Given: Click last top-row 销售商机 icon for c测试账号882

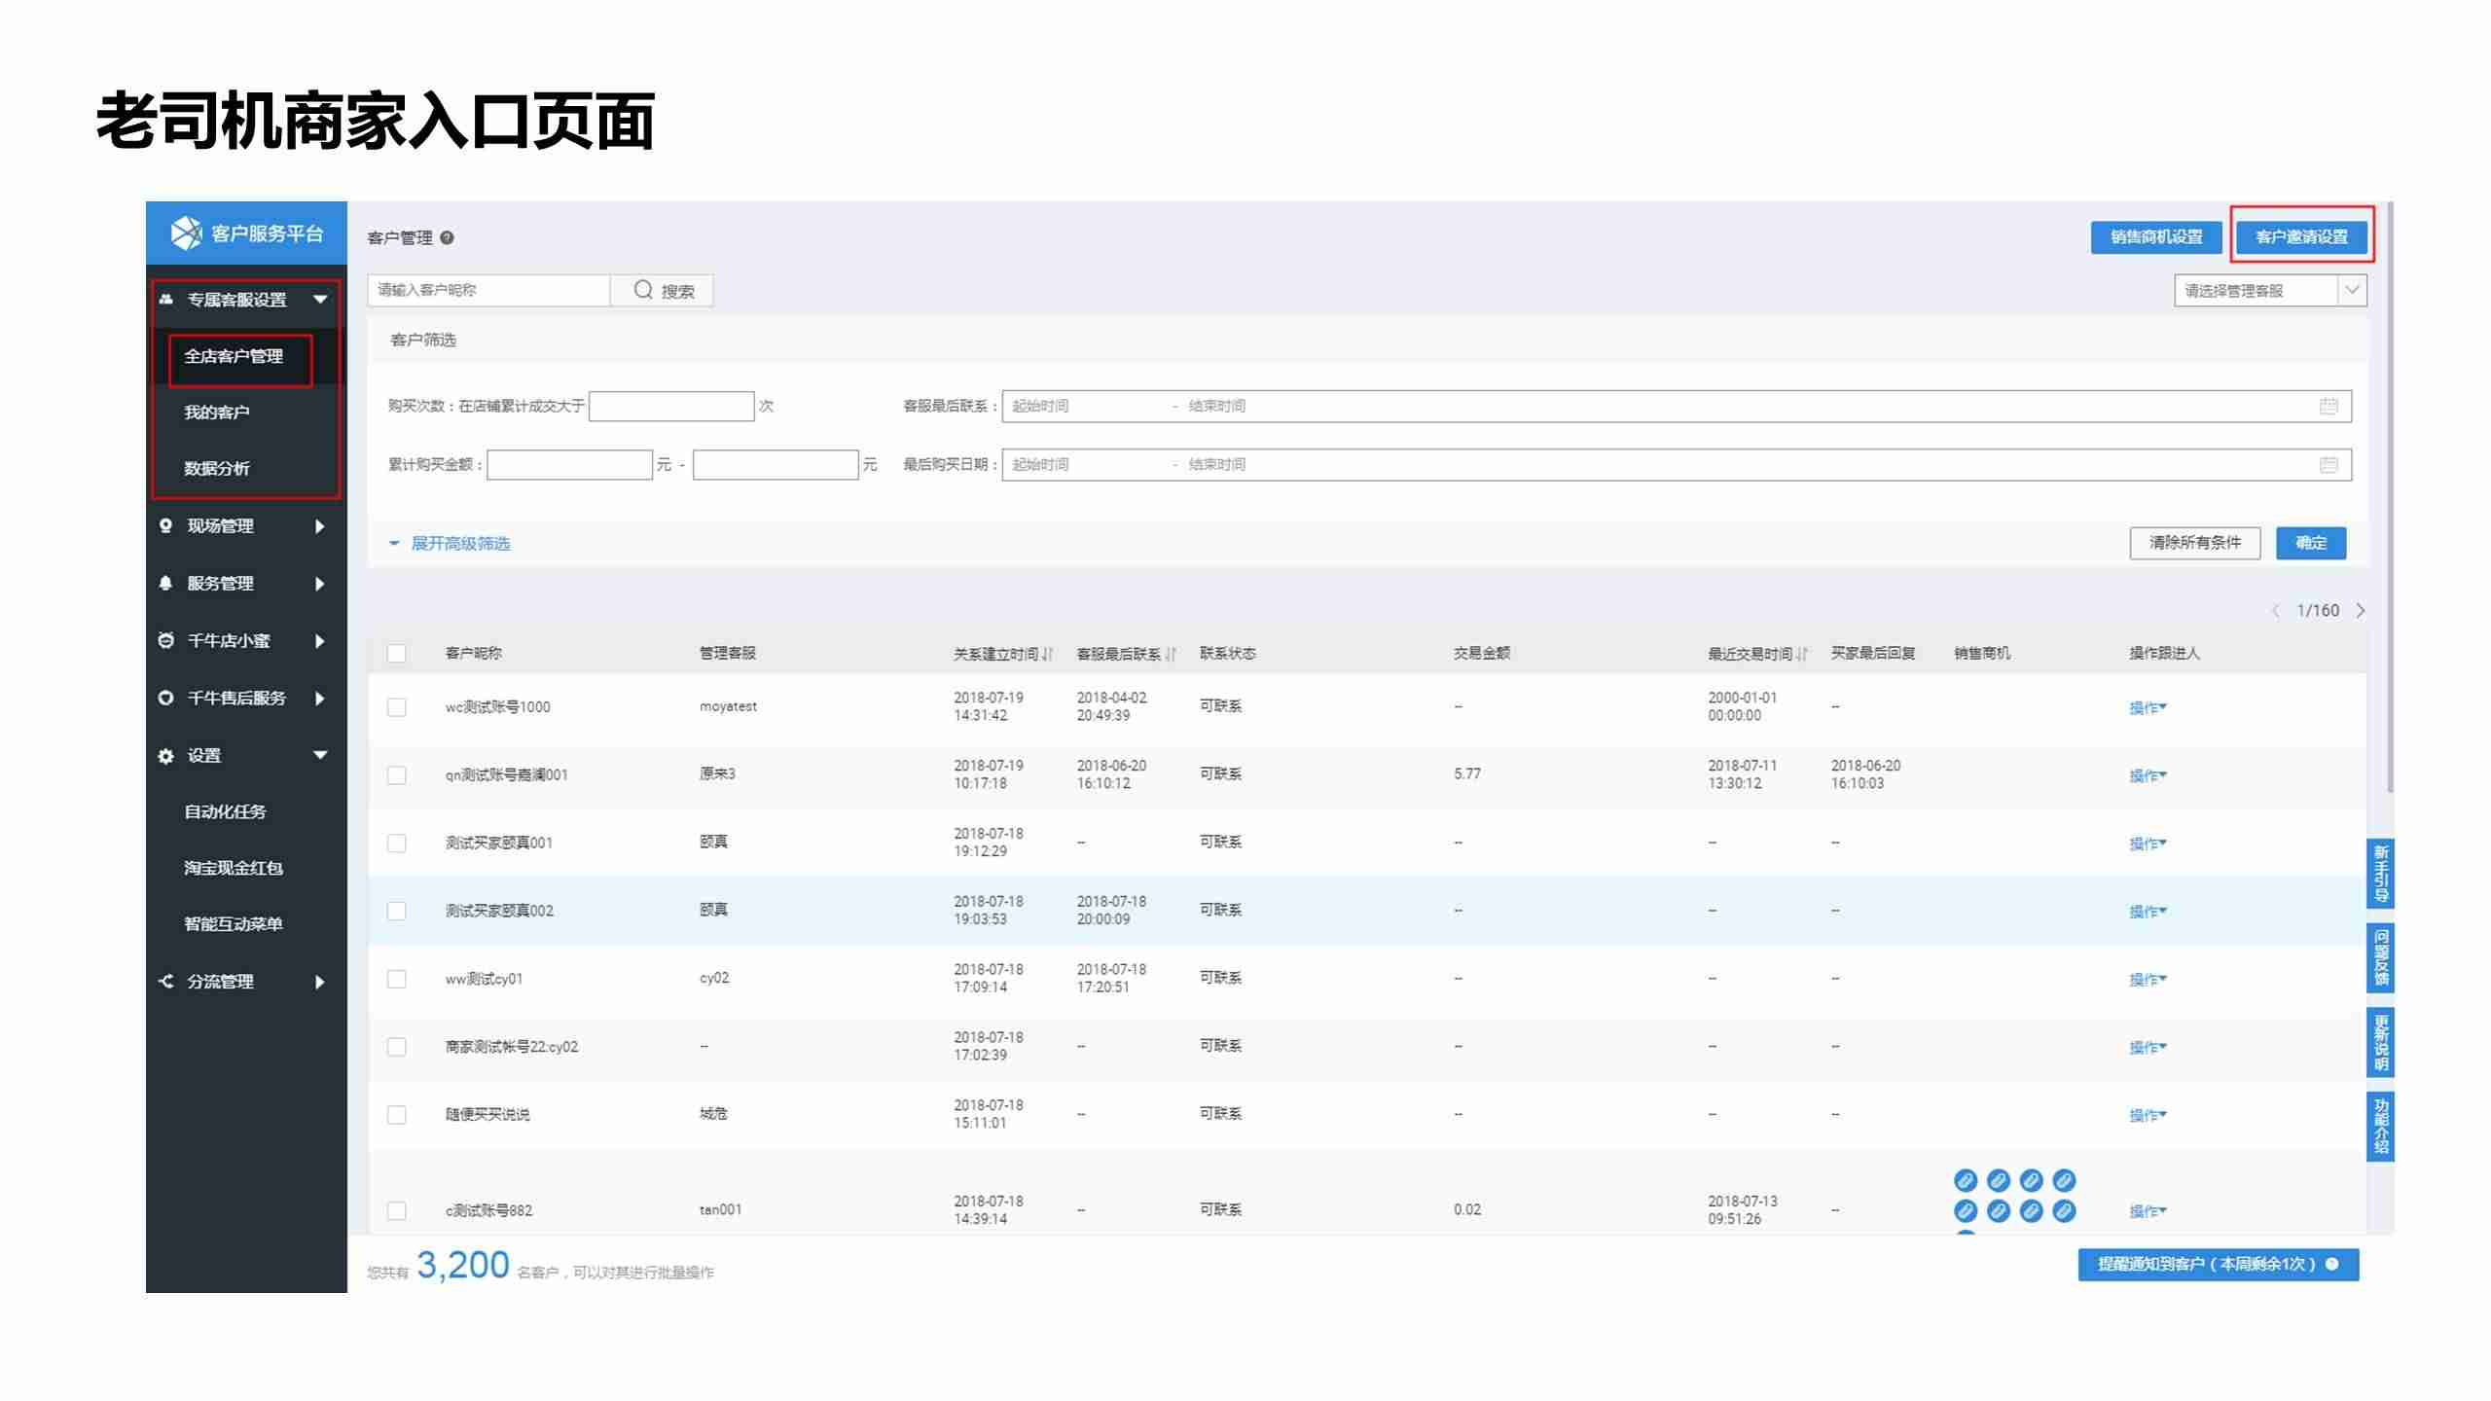Looking at the screenshot, I should [x=2064, y=1180].
